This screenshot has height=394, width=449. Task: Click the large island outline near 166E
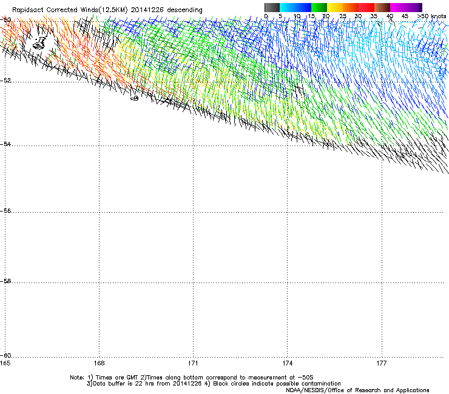(x=39, y=43)
